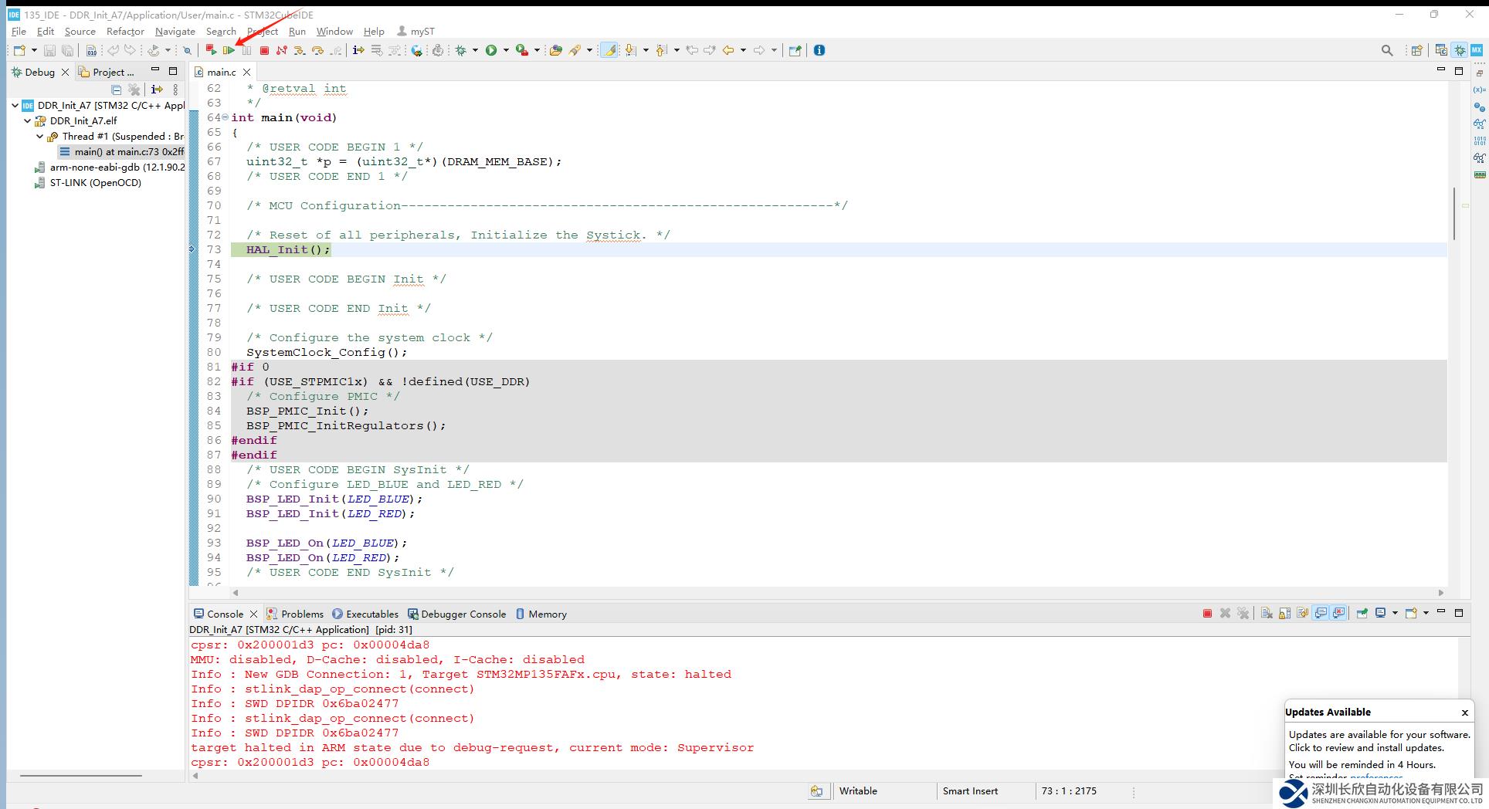Click the green Resume debug button
1489x809 pixels.
click(x=229, y=50)
